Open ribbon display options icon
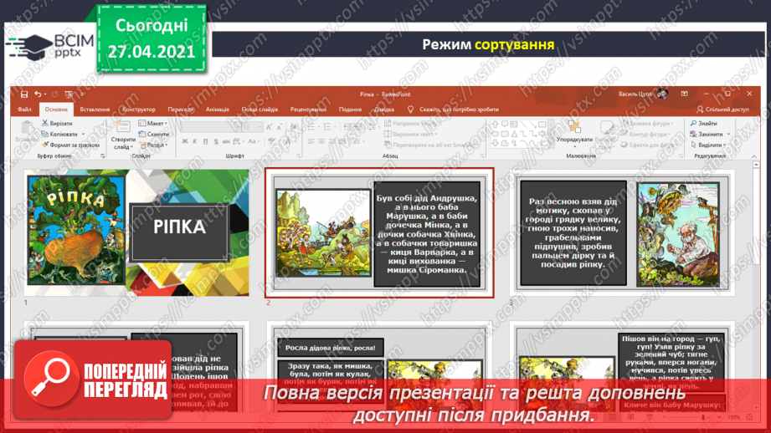 (x=685, y=94)
